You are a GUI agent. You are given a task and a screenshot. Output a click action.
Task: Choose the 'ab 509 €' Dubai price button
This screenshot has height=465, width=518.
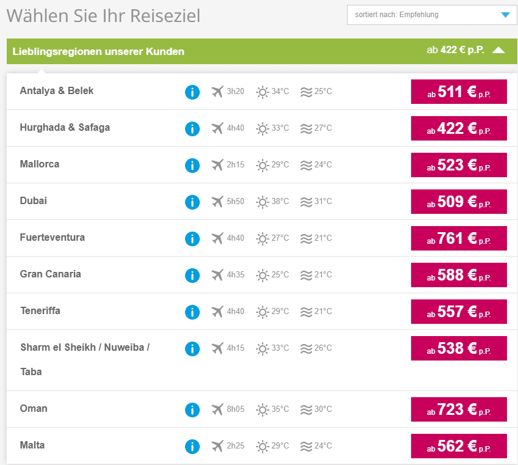click(459, 202)
